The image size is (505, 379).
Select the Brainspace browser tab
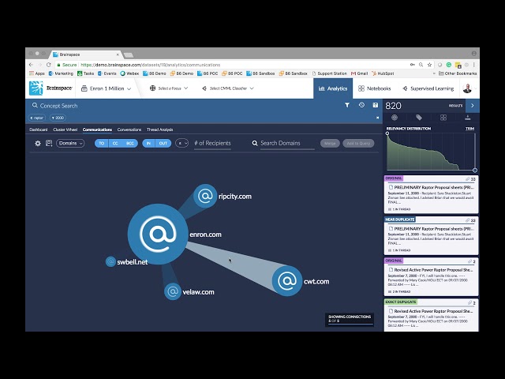[86, 54]
